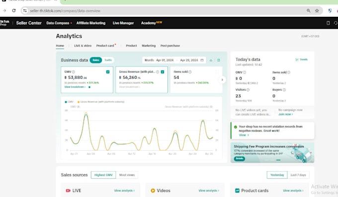This screenshot has height=197, width=338.
Task: Open the shield extension icon
Action: [330, 10]
